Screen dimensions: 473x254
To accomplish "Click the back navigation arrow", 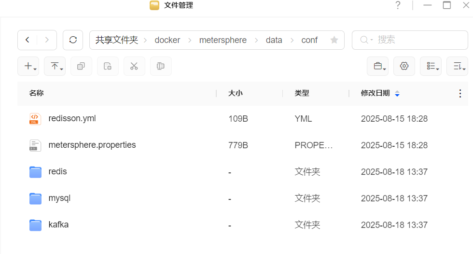I will click(x=28, y=40).
